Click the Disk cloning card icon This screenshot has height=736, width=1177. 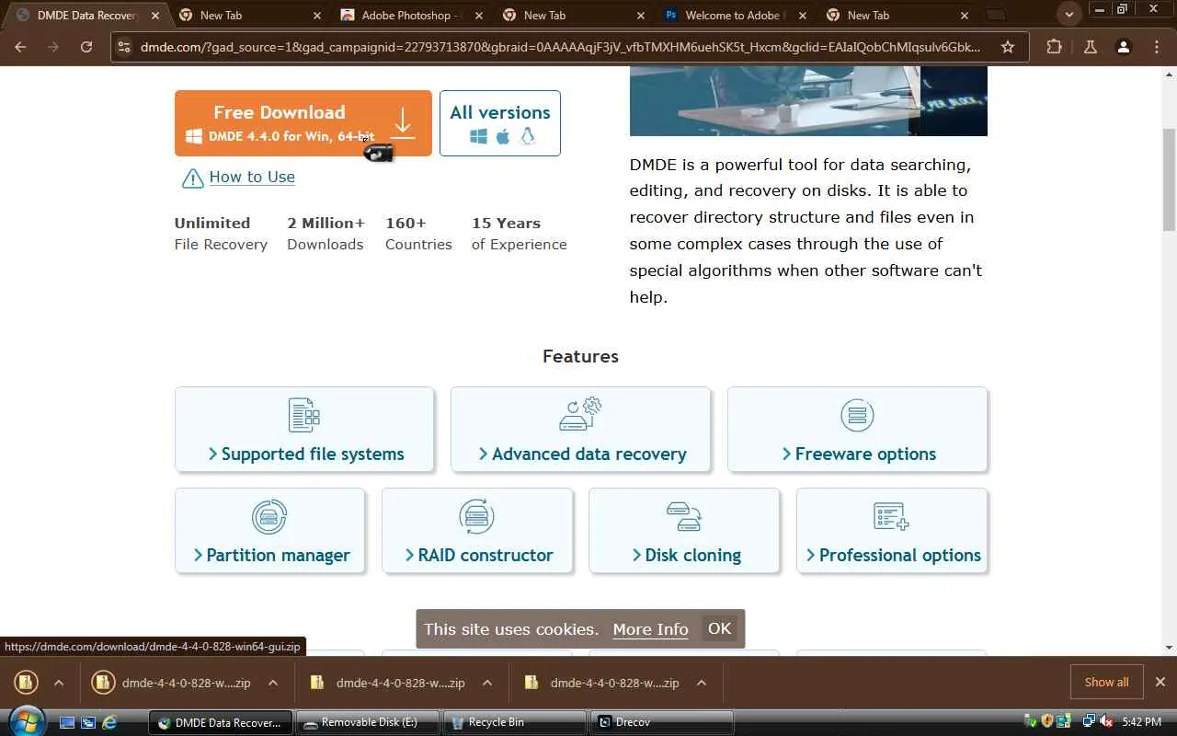coord(684,516)
